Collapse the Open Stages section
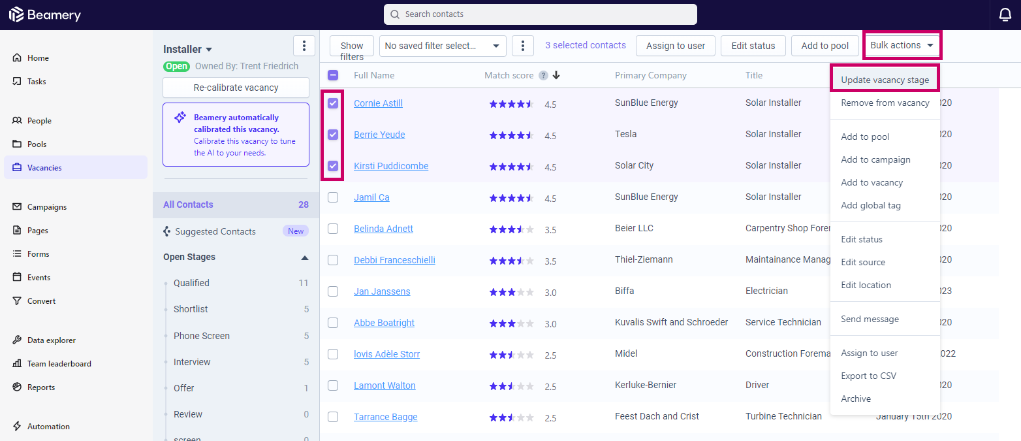This screenshot has width=1021, height=441. [304, 257]
